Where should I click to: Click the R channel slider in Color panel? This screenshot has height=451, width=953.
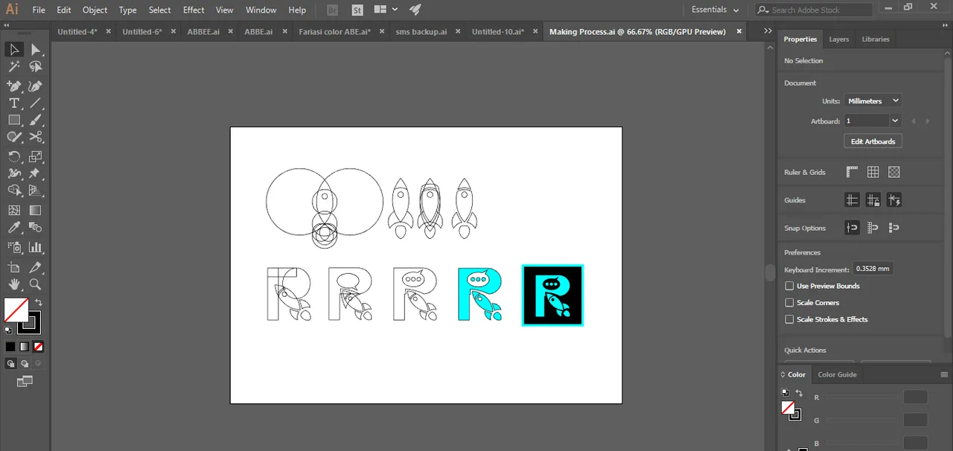(x=861, y=397)
